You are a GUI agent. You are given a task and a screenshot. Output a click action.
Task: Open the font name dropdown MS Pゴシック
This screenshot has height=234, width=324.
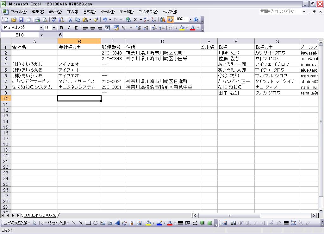41,28
